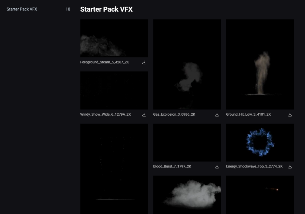Download the Ground_Hit_Low_3_4101_2K asset

290,114
